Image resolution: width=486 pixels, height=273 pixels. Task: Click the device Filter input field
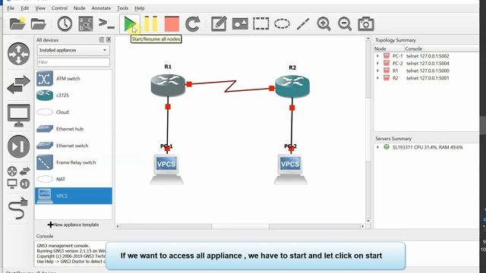pos(73,62)
